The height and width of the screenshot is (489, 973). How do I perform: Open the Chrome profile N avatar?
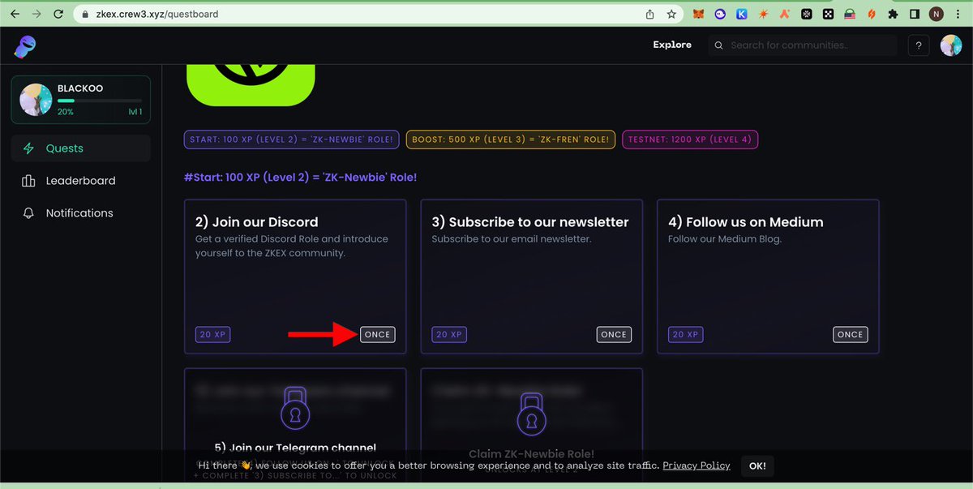pyautogui.click(x=937, y=14)
